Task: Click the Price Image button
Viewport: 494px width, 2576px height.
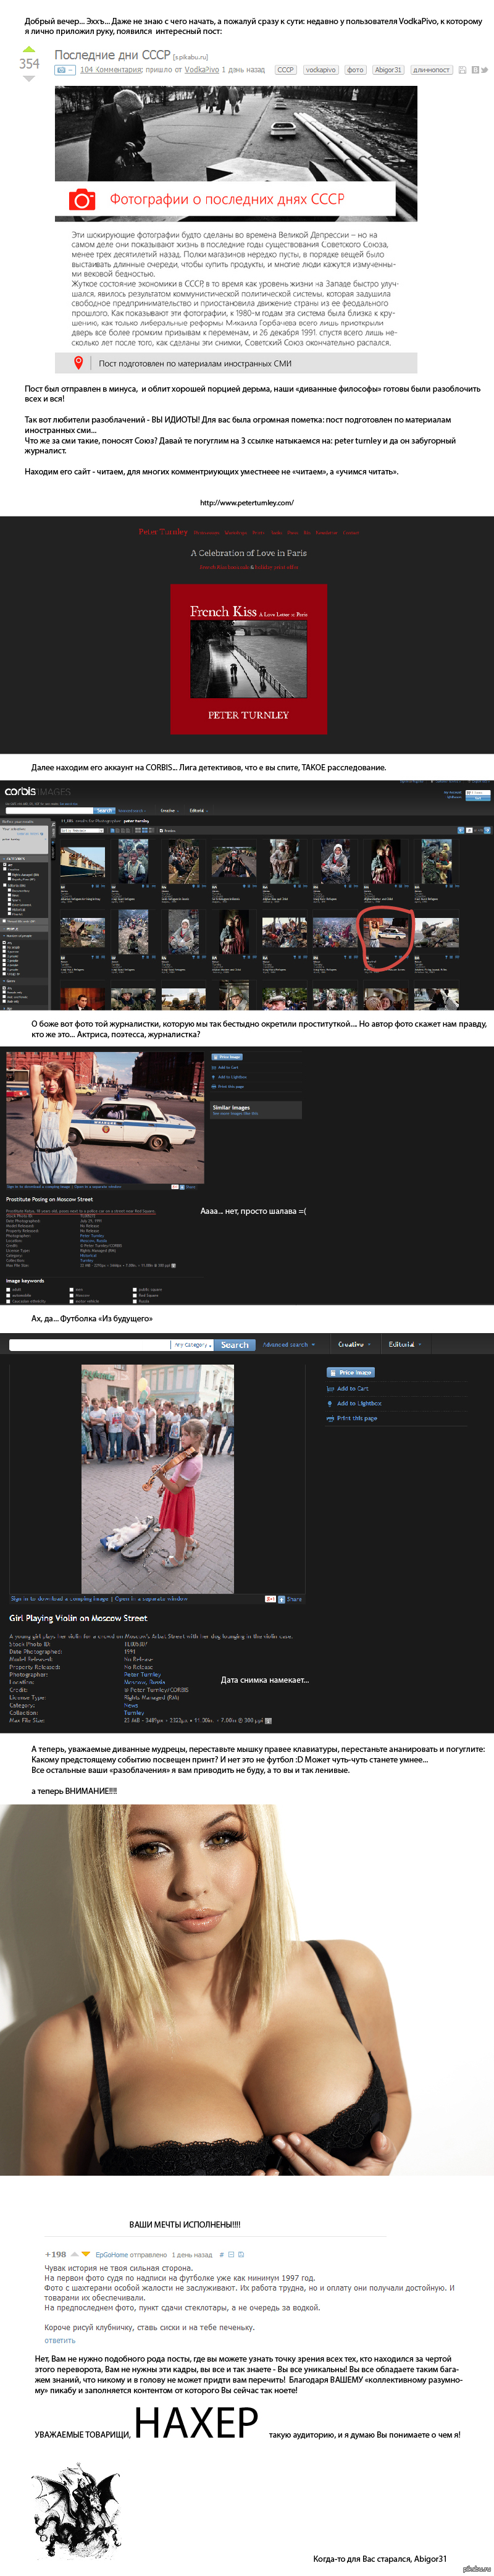Action: [x=350, y=1372]
